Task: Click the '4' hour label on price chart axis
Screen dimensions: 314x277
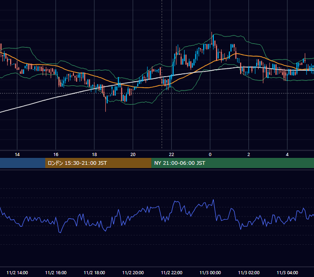Action: coord(287,154)
